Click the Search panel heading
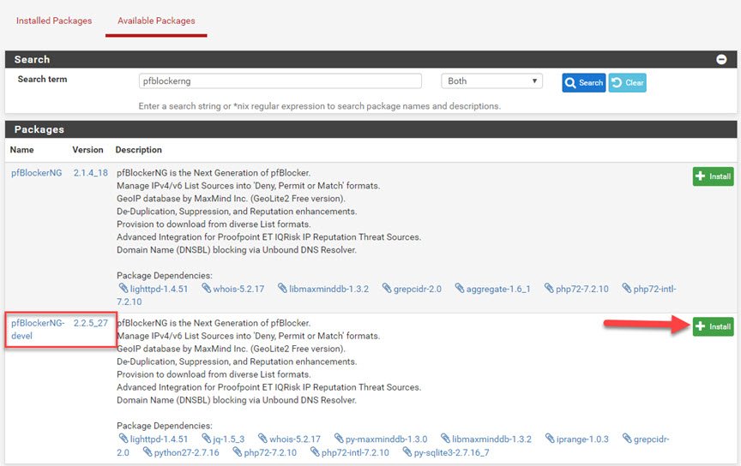 [x=32, y=59]
